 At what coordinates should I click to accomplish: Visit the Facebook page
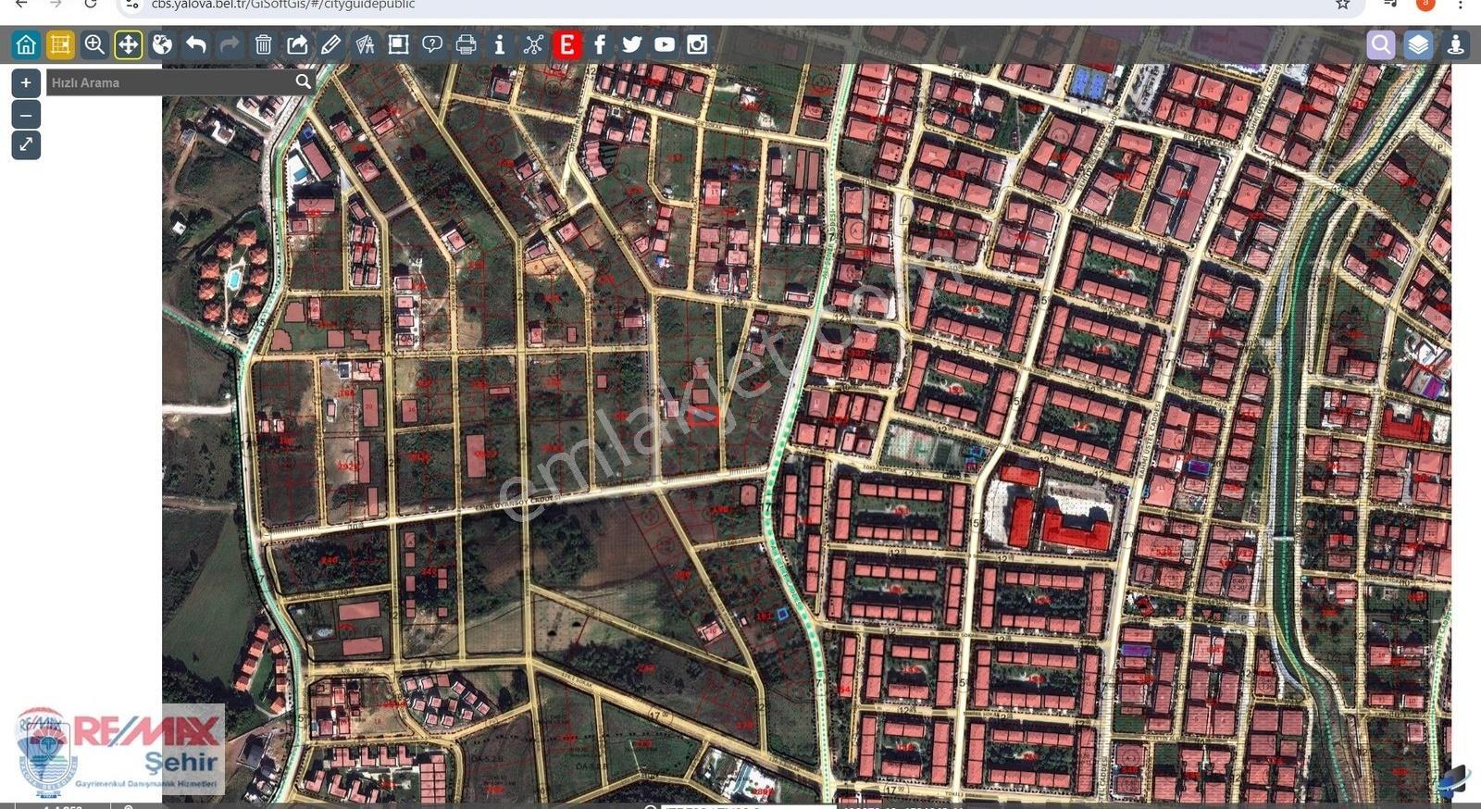(x=600, y=44)
